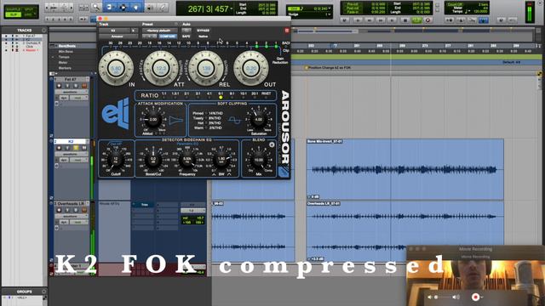Viewport: 545px width, 306px height.
Task: Click Go to End transport button
Action: 392,20
